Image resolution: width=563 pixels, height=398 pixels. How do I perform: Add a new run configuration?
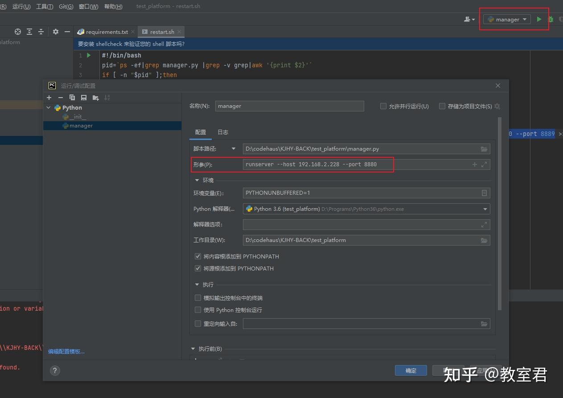click(x=49, y=97)
